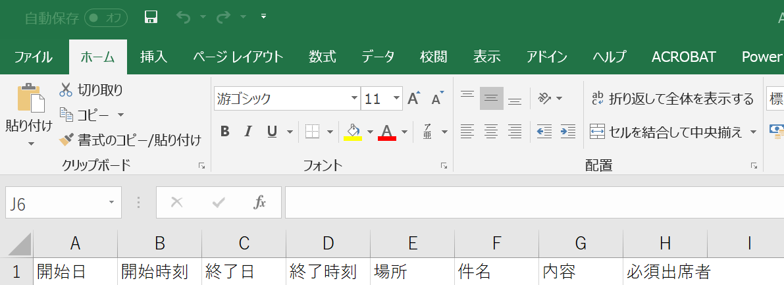Switch to the 挿入 tab
Viewport: 784px width, 285px height.
click(x=153, y=57)
